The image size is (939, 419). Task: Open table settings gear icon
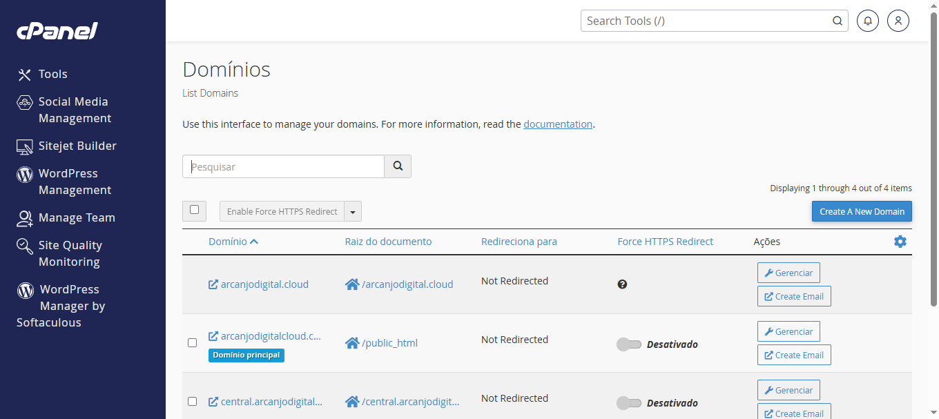(900, 242)
